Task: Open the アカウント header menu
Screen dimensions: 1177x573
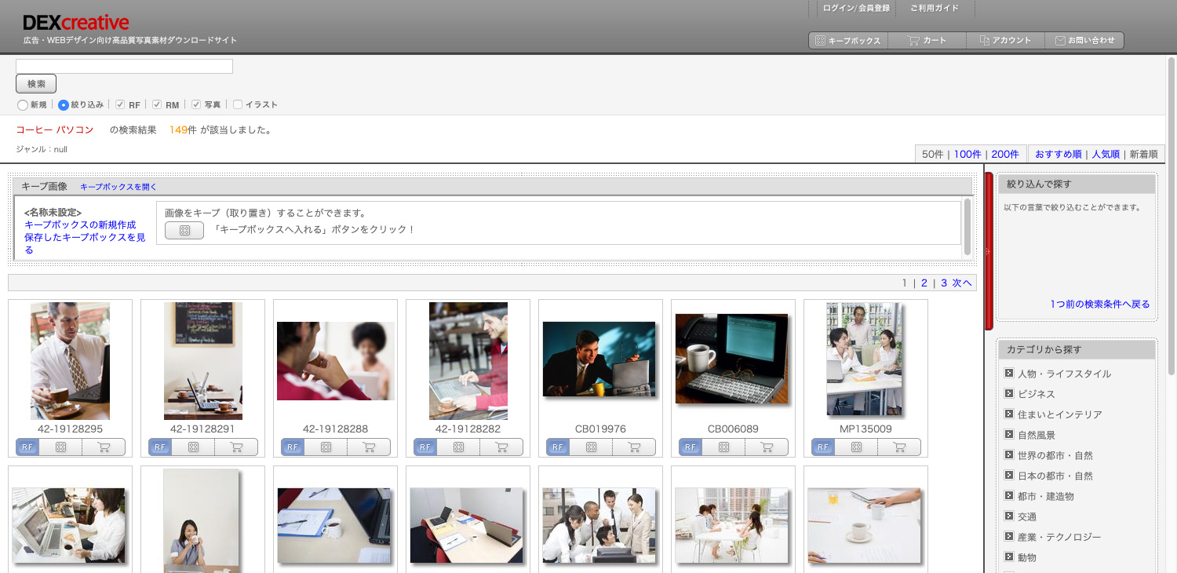Action: point(1005,40)
